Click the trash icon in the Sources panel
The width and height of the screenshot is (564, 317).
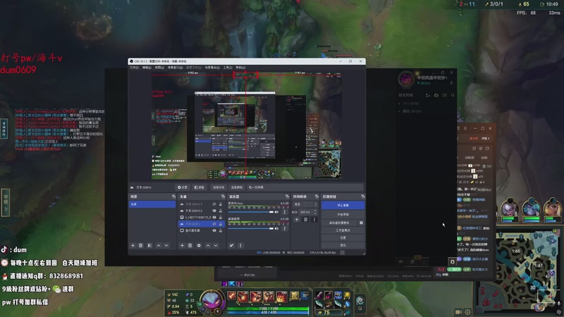pyautogui.click(x=190, y=245)
